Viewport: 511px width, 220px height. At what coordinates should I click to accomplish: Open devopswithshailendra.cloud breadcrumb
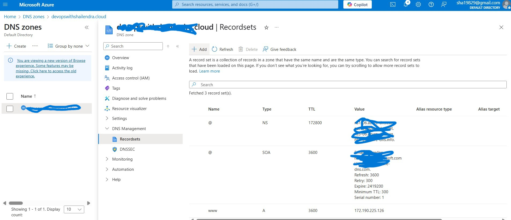pyautogui.click(x=79, y=17)
